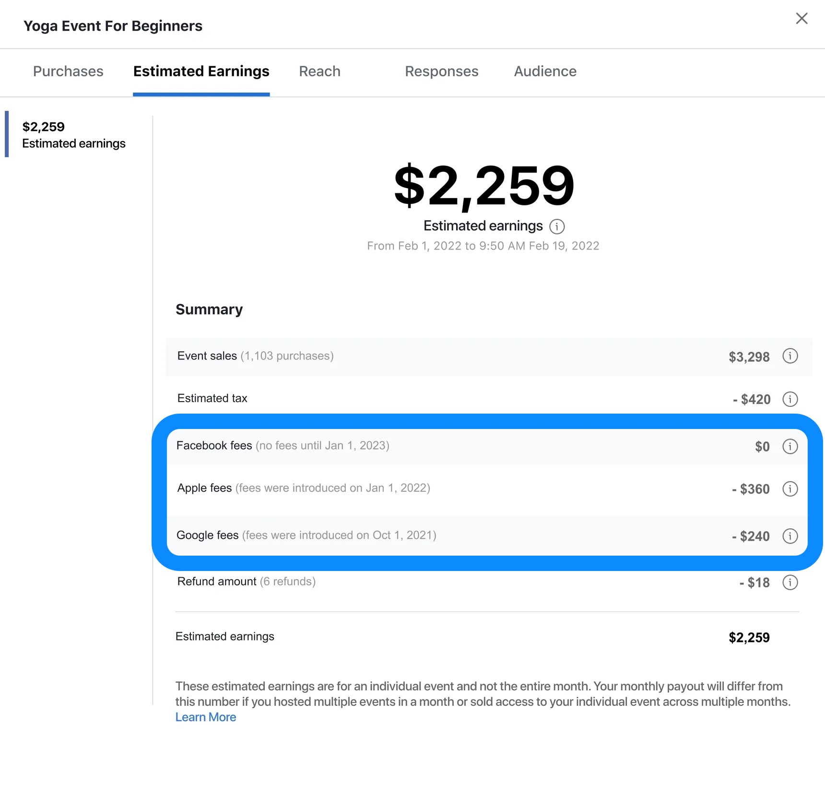Click the Learn More link
The width and height of the screenshot is (825, 808).
pos(205,717)
